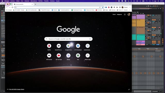Open the hbo shortcut
The image size is (165, 93).
pyautogui.click(x=78, y=56)
